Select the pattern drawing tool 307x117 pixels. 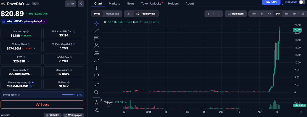pos(96,46)
